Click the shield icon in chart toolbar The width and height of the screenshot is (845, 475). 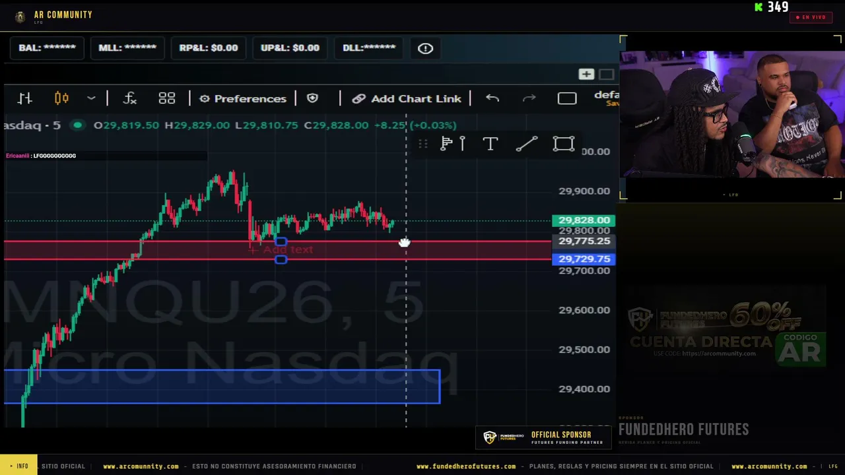(313, 98)
